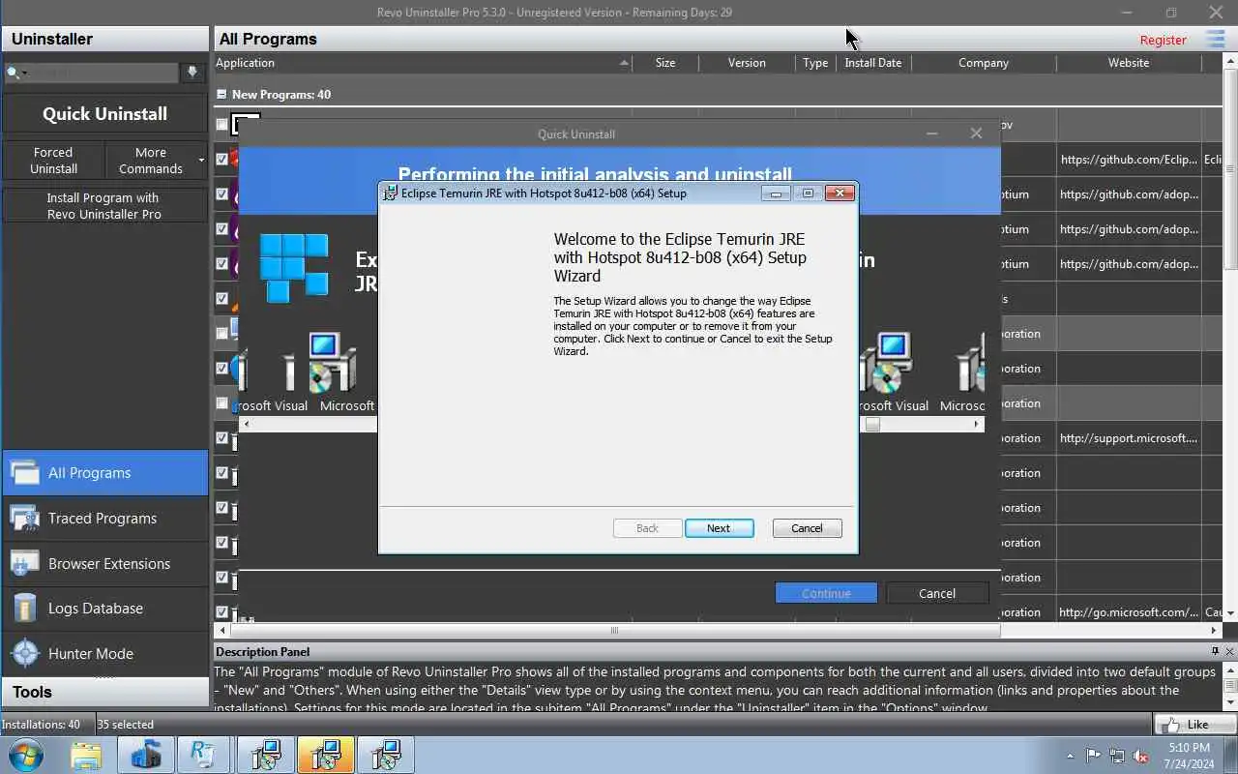Open the Uninstaller sidebar section header

tap(104, 39)
